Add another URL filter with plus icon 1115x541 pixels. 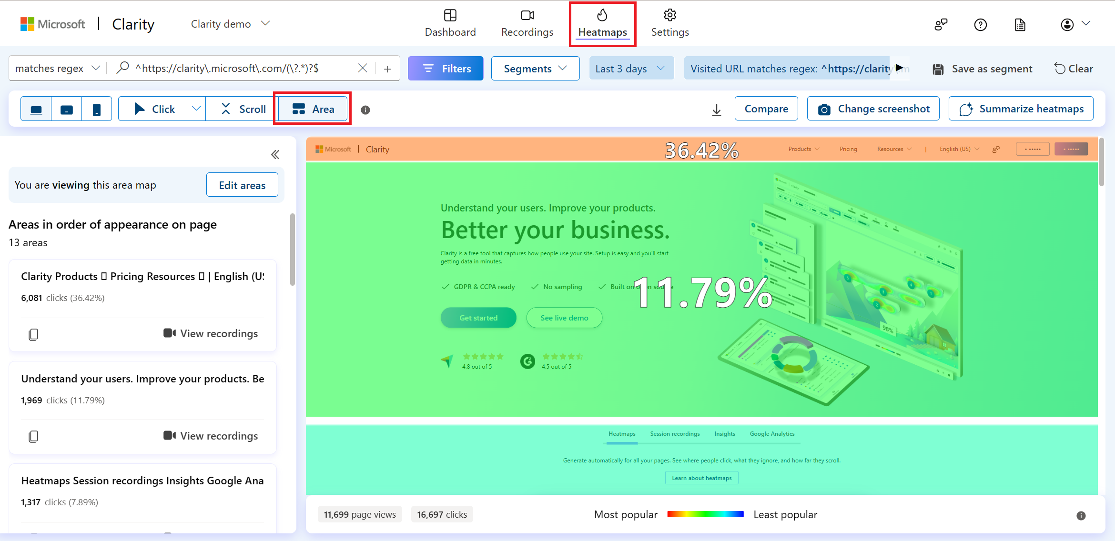pos(388,69)
